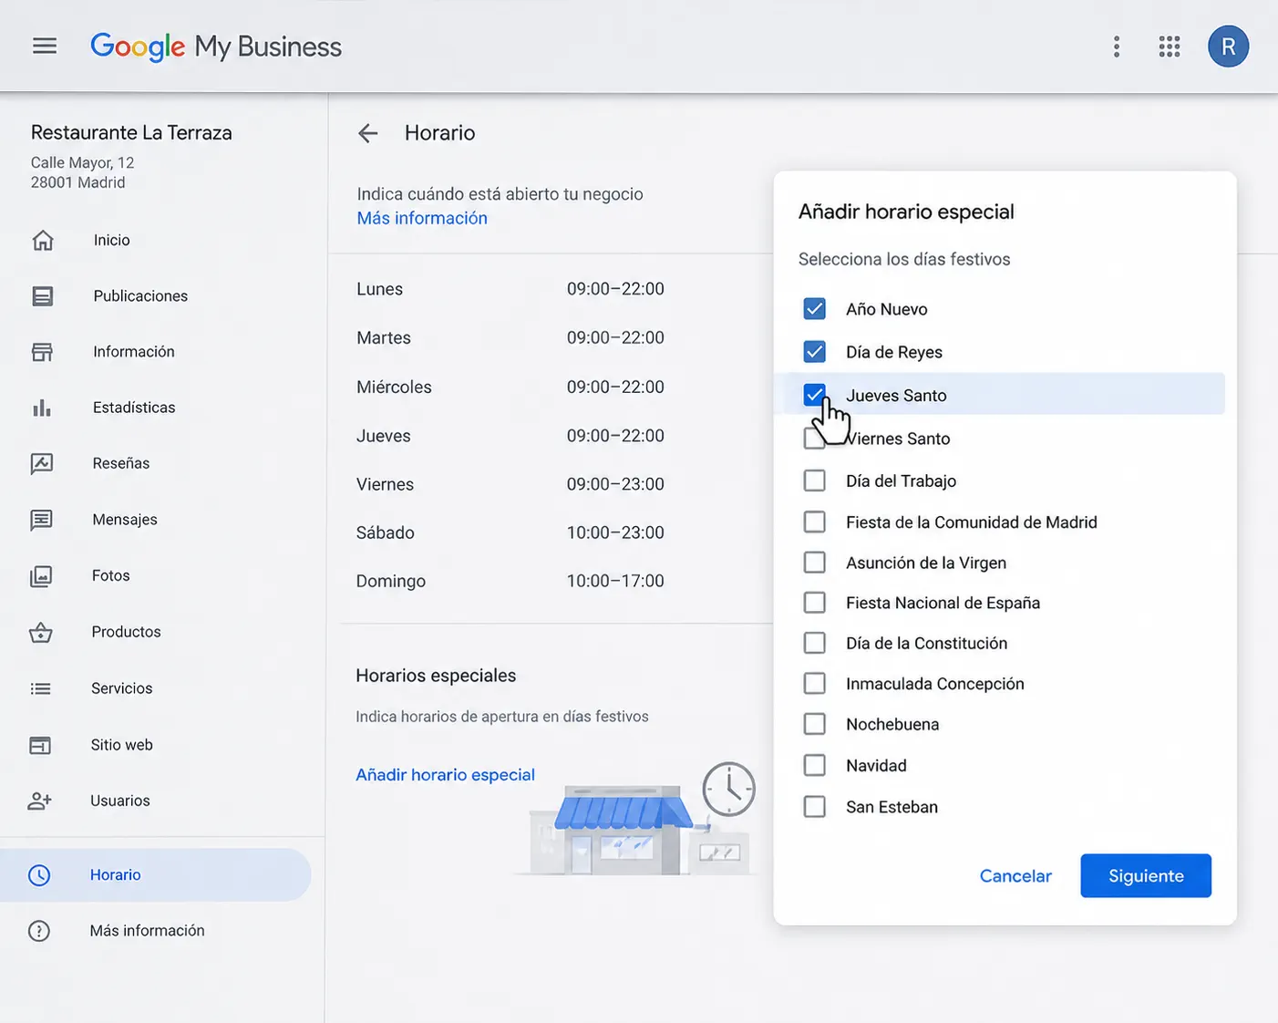The height and width of the screenshot is (1023, 1278).
Task: Open the Usuarios section label
Action: tap(120, 801)
